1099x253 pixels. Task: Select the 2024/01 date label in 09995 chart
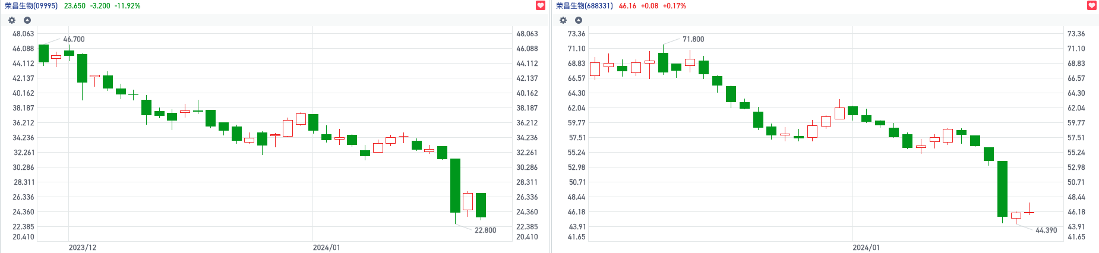pyautogui.click(x=327, y=248)
